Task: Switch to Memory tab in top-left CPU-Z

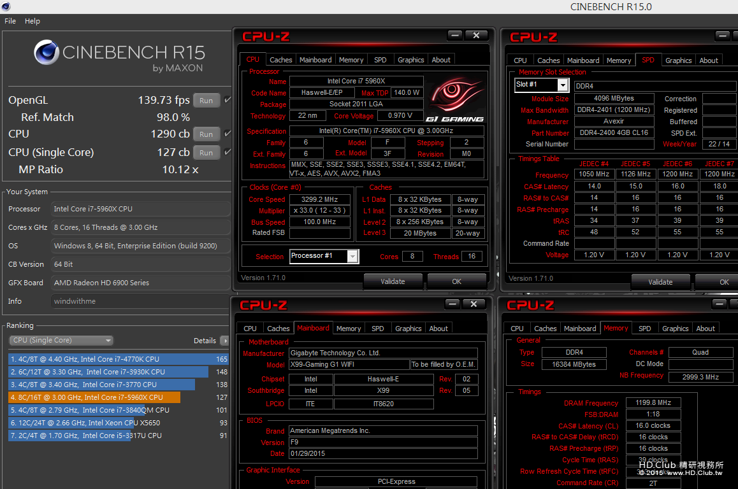Action: coord(351,60)
